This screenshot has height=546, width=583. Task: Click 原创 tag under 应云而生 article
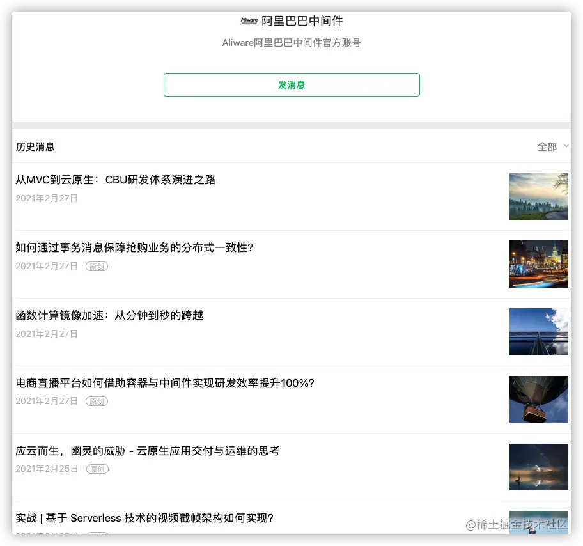[97, 469]
